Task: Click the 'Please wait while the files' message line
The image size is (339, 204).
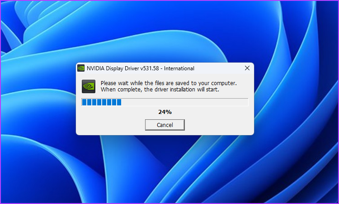Action: pyautogui.click(x=169, y=83)
